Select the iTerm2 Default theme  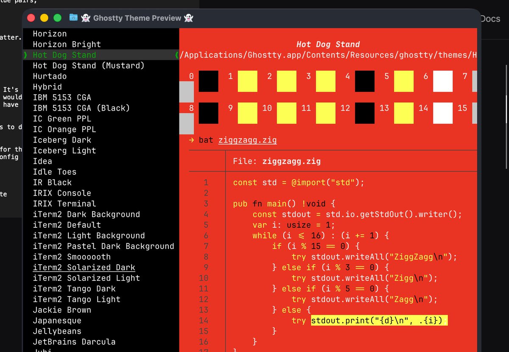pyautogui.click(x=67, y=225)
